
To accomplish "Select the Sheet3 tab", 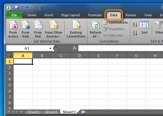I will (69, 112).
